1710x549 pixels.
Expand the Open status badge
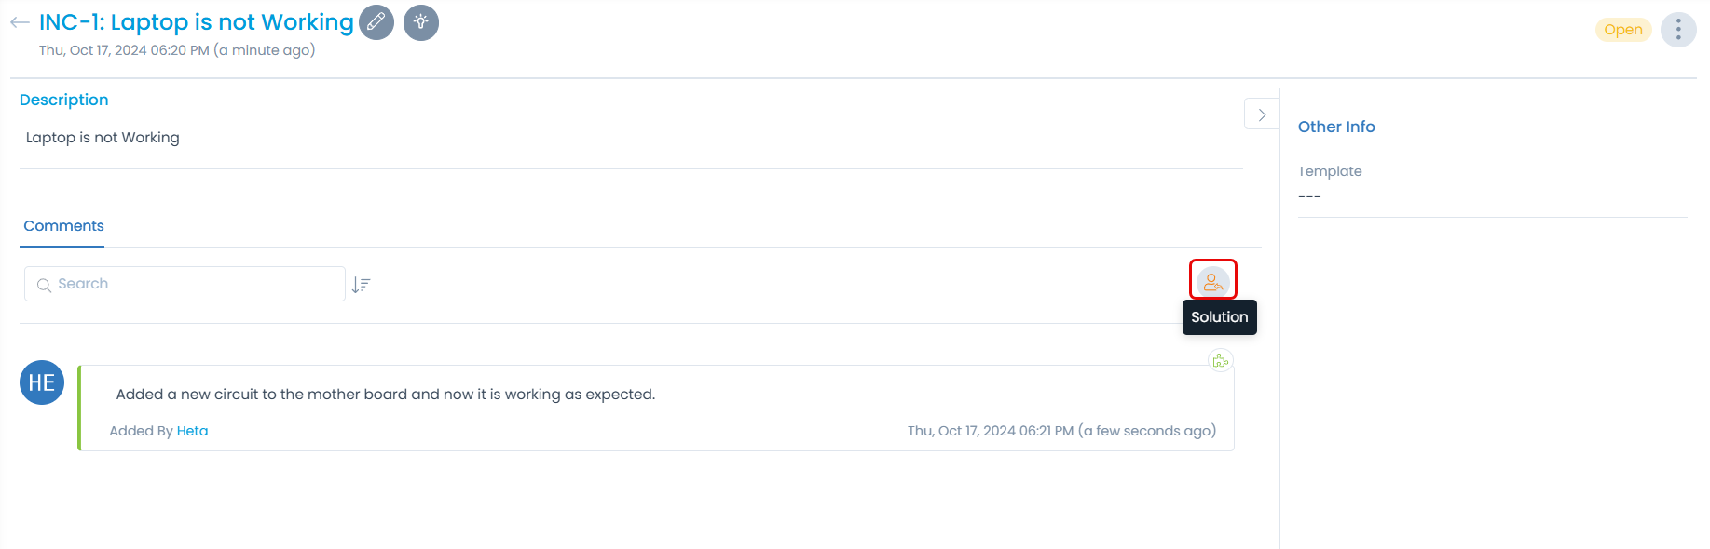click(x=1623, y=29)
